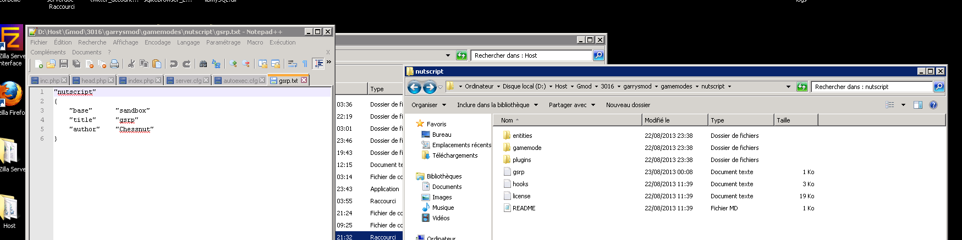This screenshot has width=962, height=240.
Task: Click the Cut scissors icon
Action: (131, 64)
